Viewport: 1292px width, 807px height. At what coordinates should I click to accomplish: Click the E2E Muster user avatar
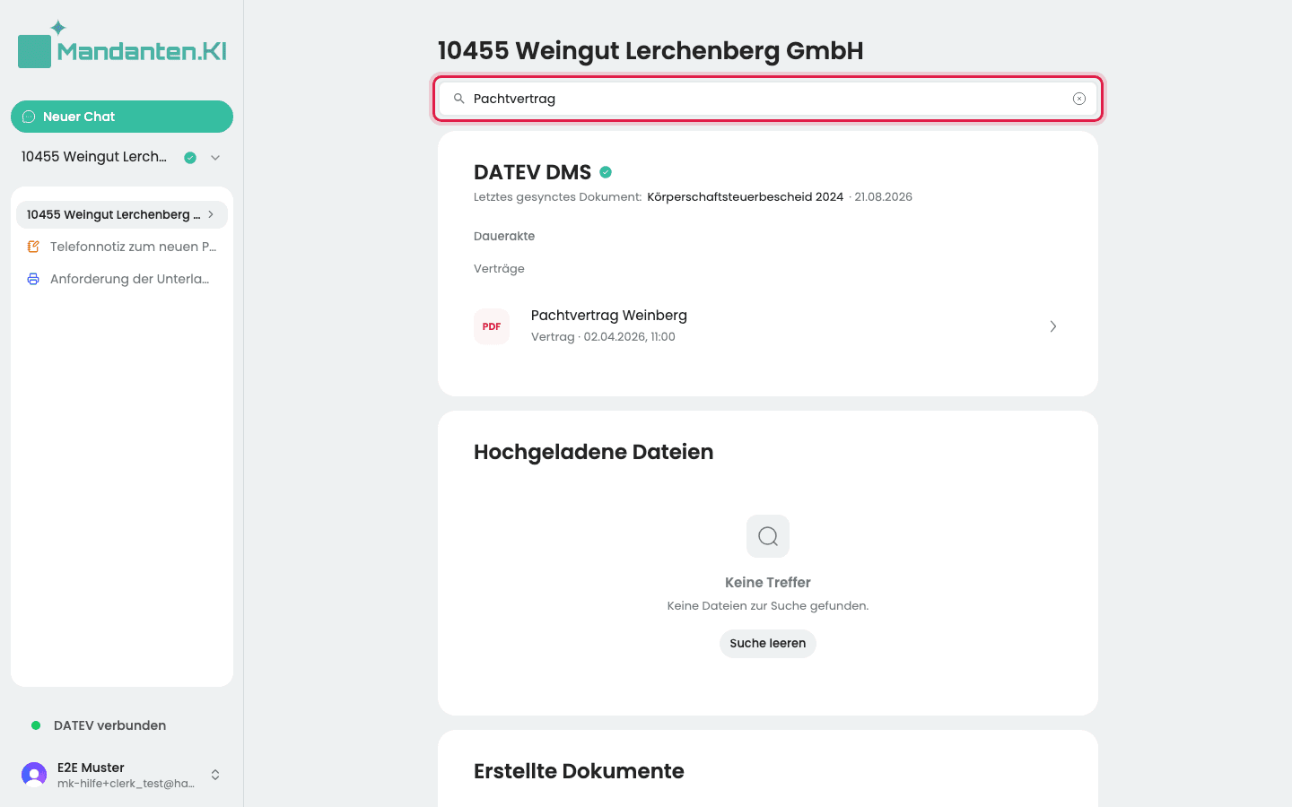click(x=34, y=775)
